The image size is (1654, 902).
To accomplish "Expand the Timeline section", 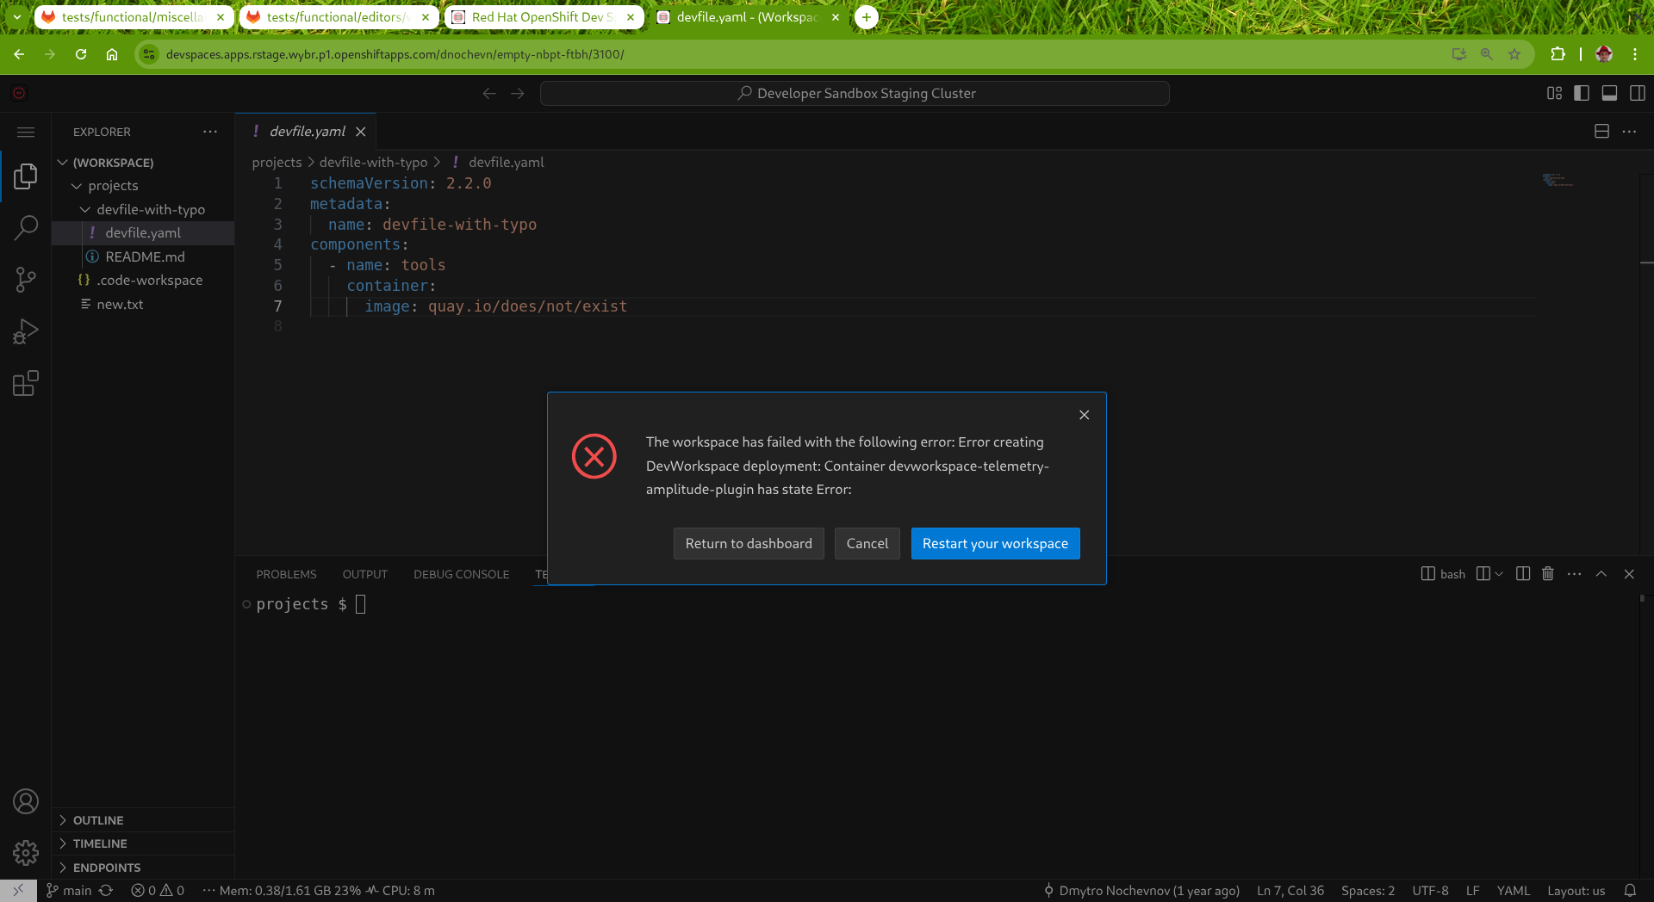I will coord(143,843).
